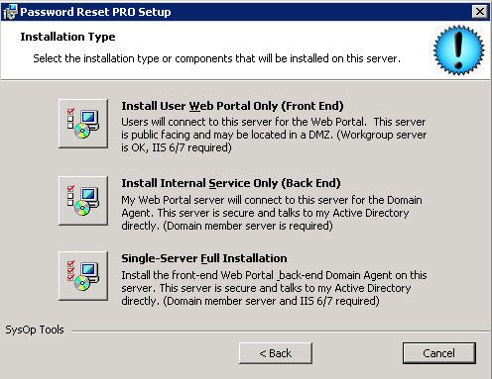
Task: Go back with the < Back button
Action: click(x=276, y=353)
